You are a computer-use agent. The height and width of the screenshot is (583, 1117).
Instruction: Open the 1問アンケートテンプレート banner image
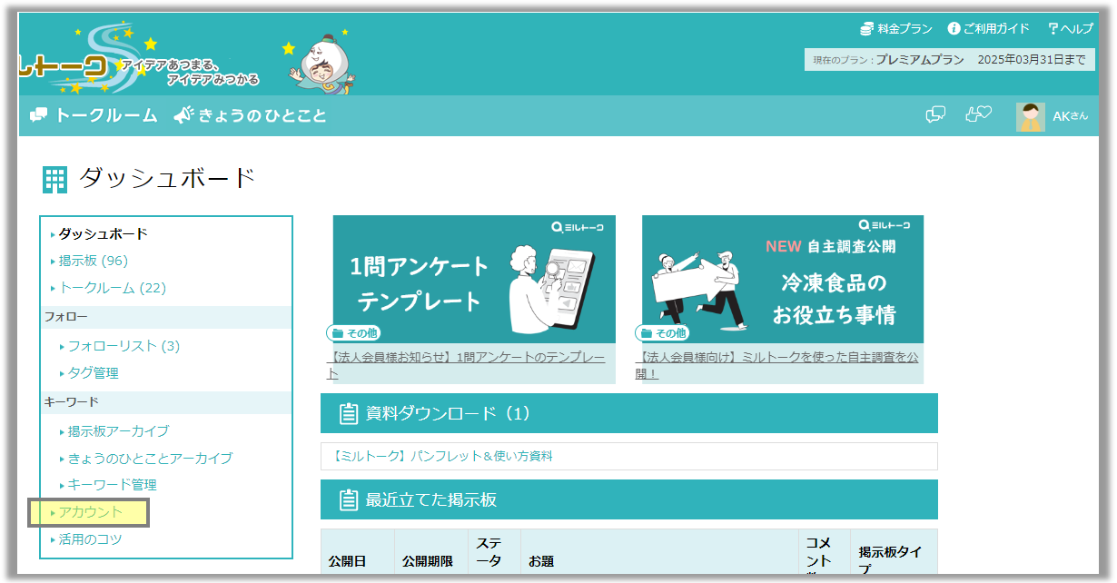coord(474,279)
